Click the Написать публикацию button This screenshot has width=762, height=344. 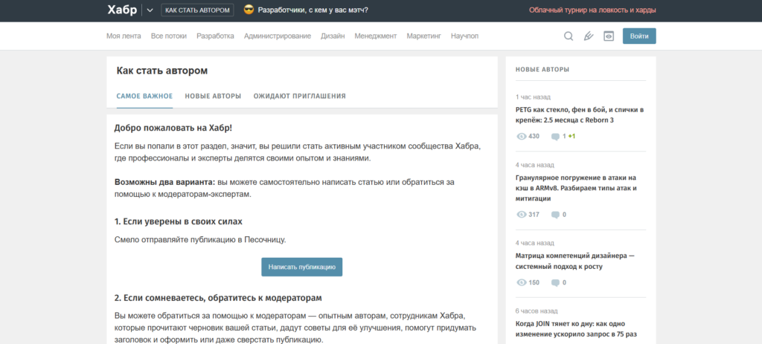click(x=302, y=267)
